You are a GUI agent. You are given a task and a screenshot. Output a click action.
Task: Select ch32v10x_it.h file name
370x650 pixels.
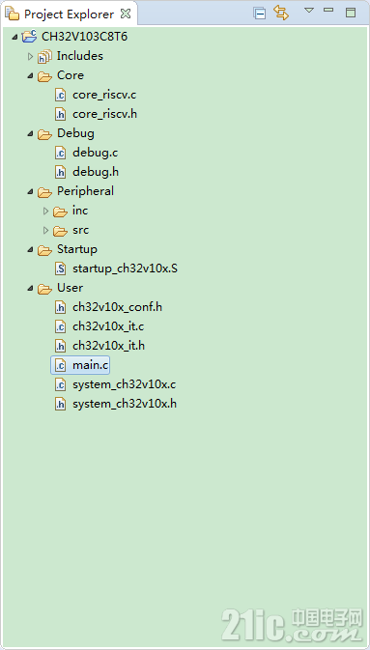(x=108, y=346)
